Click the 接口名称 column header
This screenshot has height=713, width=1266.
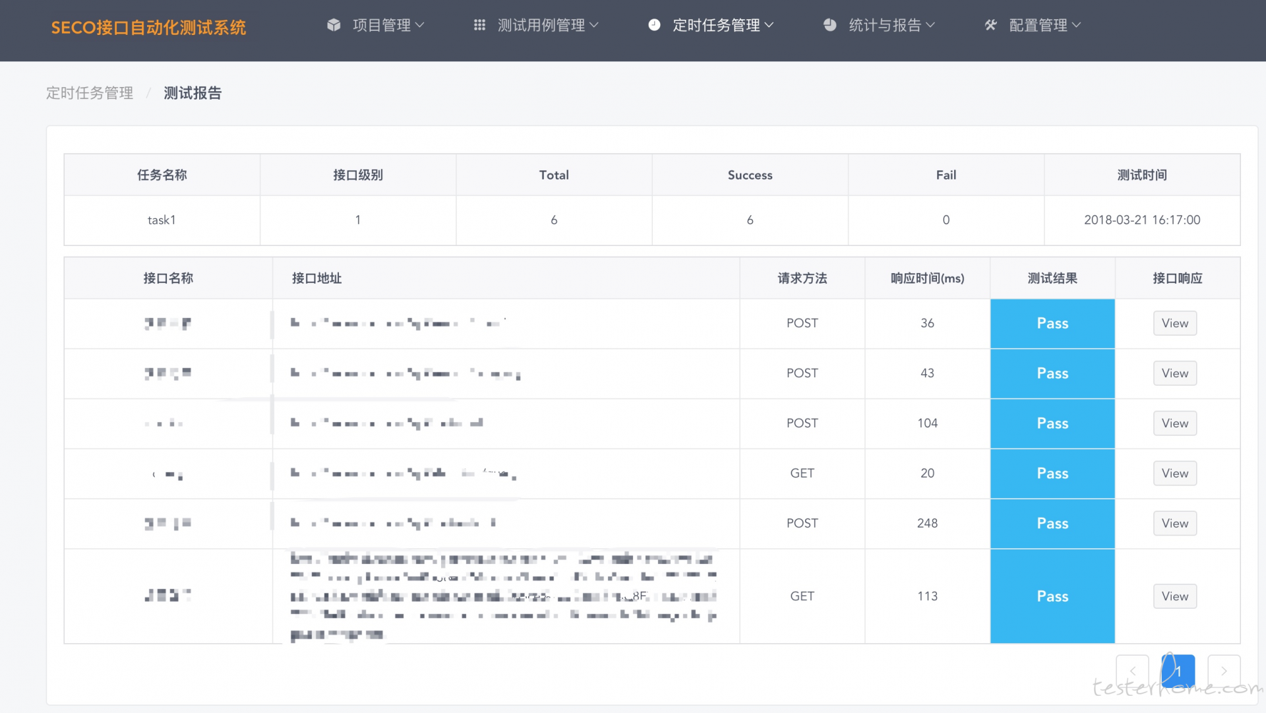168,278
